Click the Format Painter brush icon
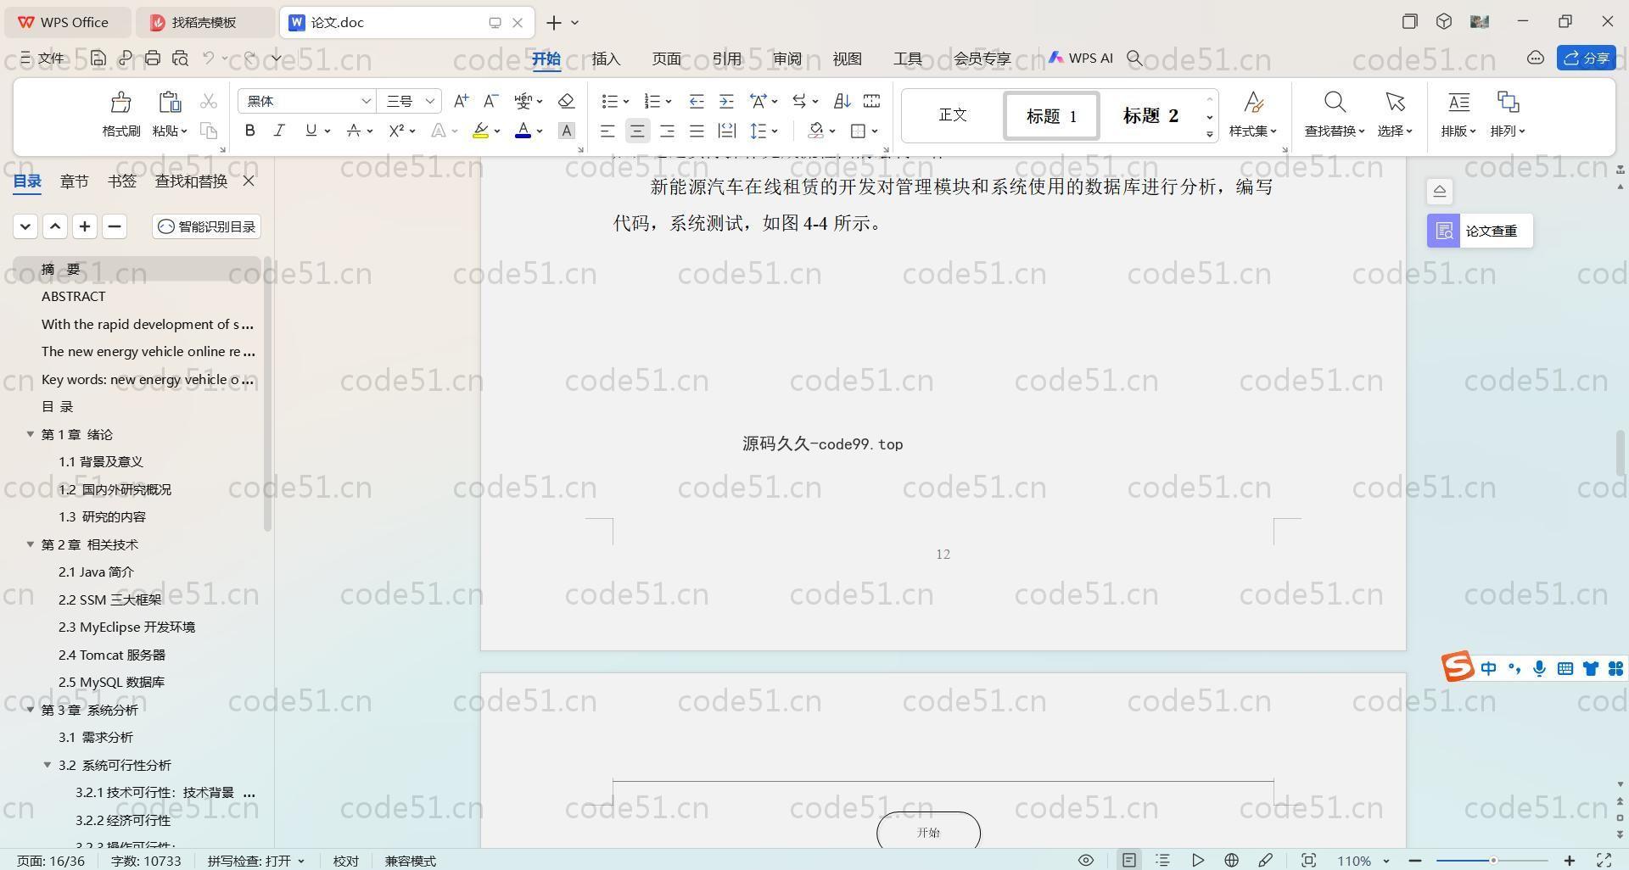Image resolution: width=1629 pixels, height=870 pixels. (120, 103)
